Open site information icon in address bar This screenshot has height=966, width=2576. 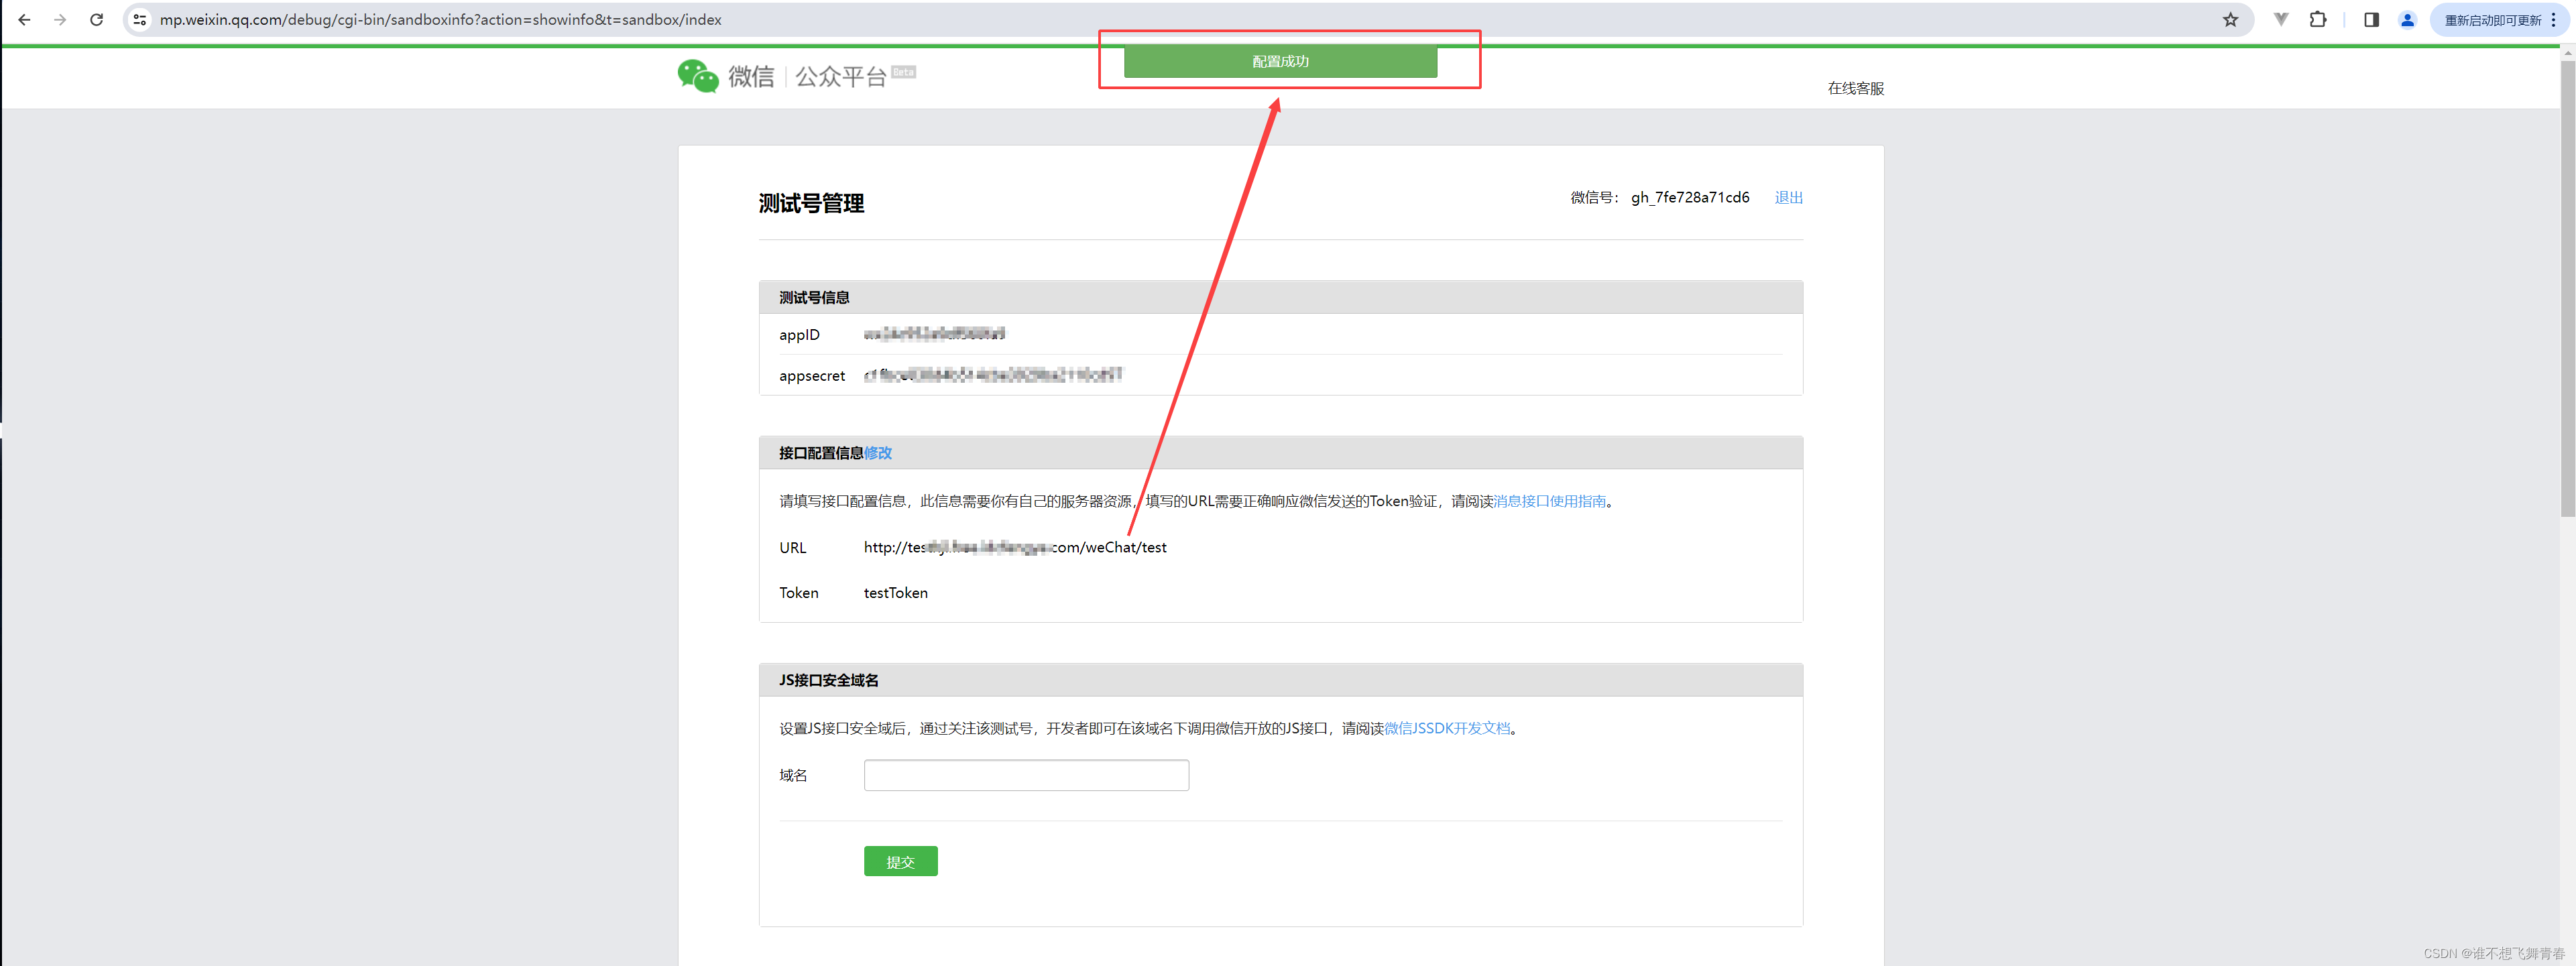click(140, 20)
